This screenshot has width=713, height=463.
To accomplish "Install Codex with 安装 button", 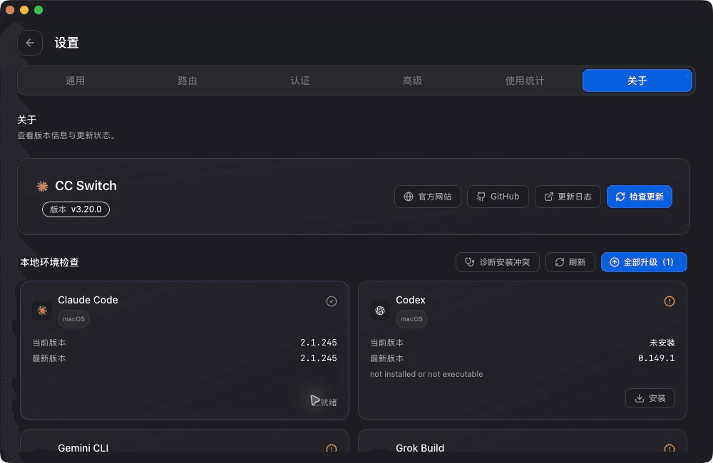I will pyautogui.click(x=650, y=398).
